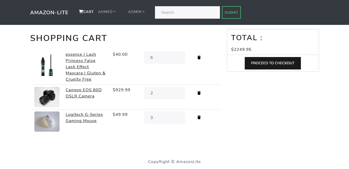Remove the Cannon EOS 80D camera item
349x169 pixels.
(x=199, y=93)
